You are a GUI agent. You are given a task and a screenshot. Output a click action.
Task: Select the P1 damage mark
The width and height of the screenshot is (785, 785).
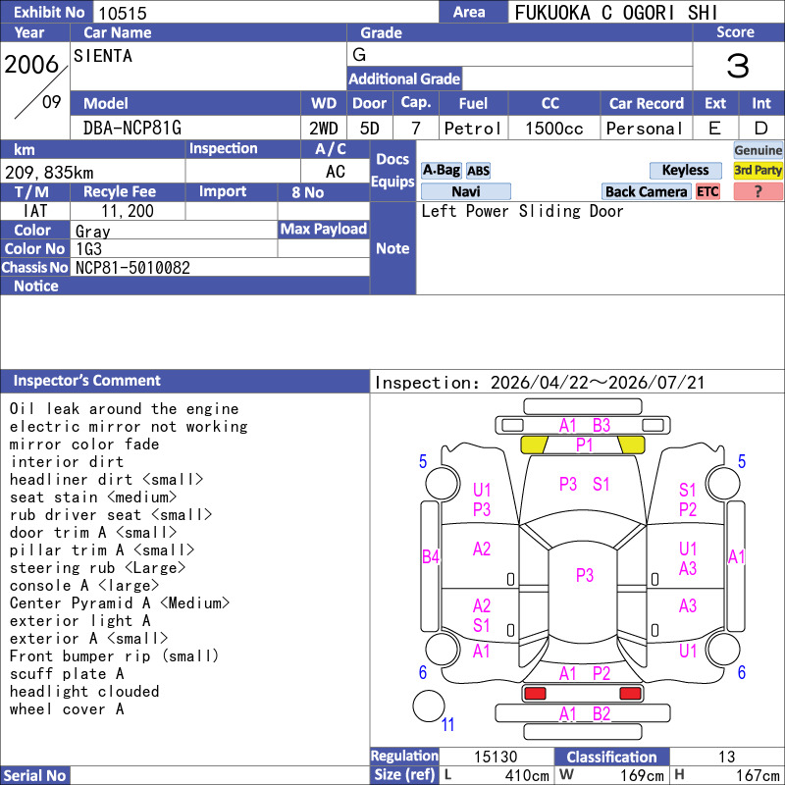tap(584, 445)
